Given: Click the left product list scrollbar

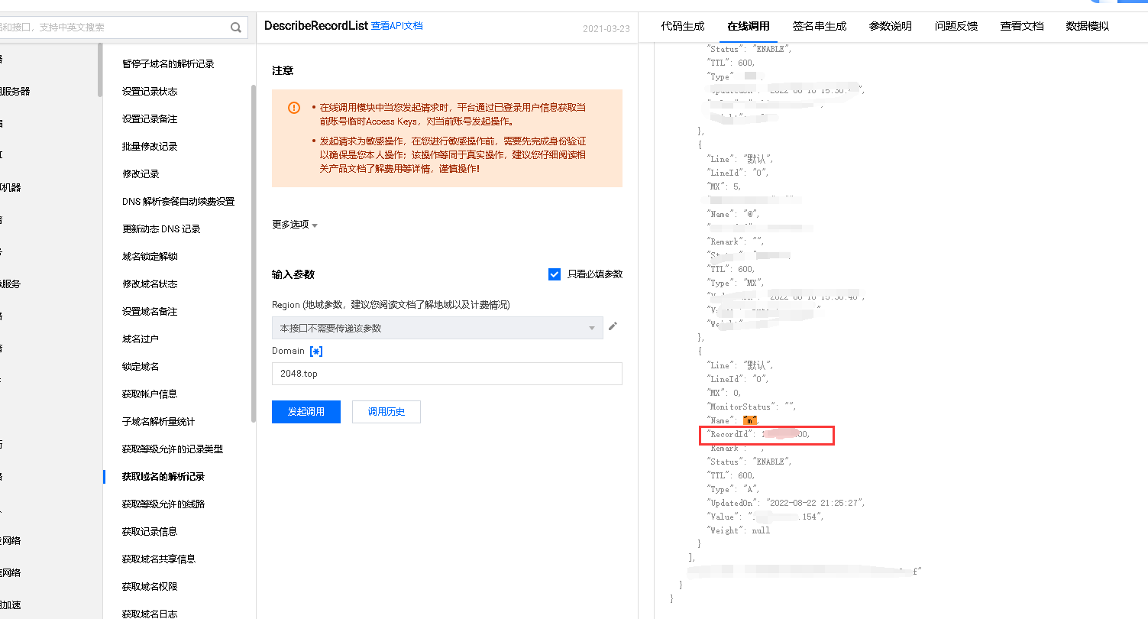Looking at the screenshot, I should pos(100,70).
